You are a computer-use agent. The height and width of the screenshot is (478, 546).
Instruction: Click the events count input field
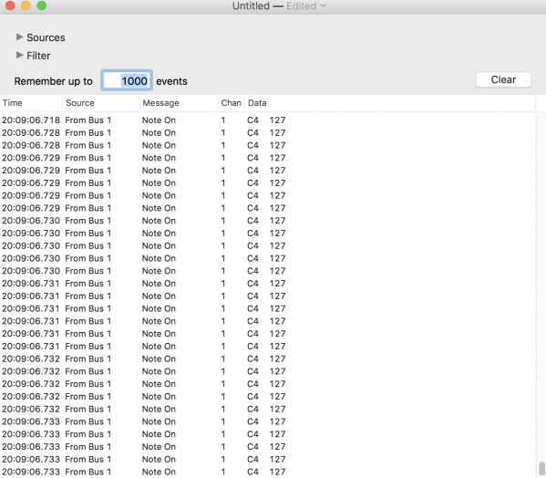tap(127, 81)
